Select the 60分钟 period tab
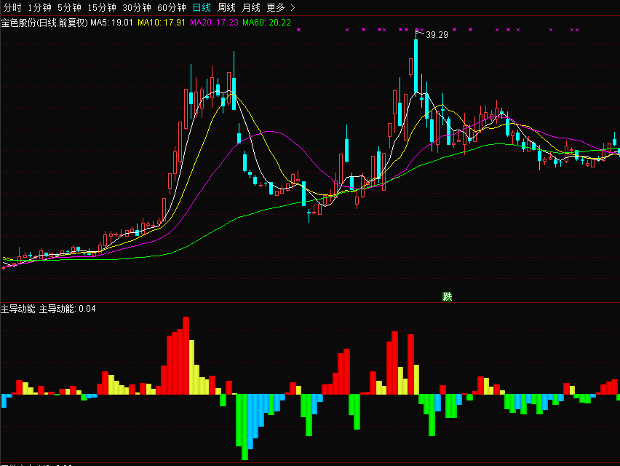This screenshot has height=466, width=620. (172, 7)
